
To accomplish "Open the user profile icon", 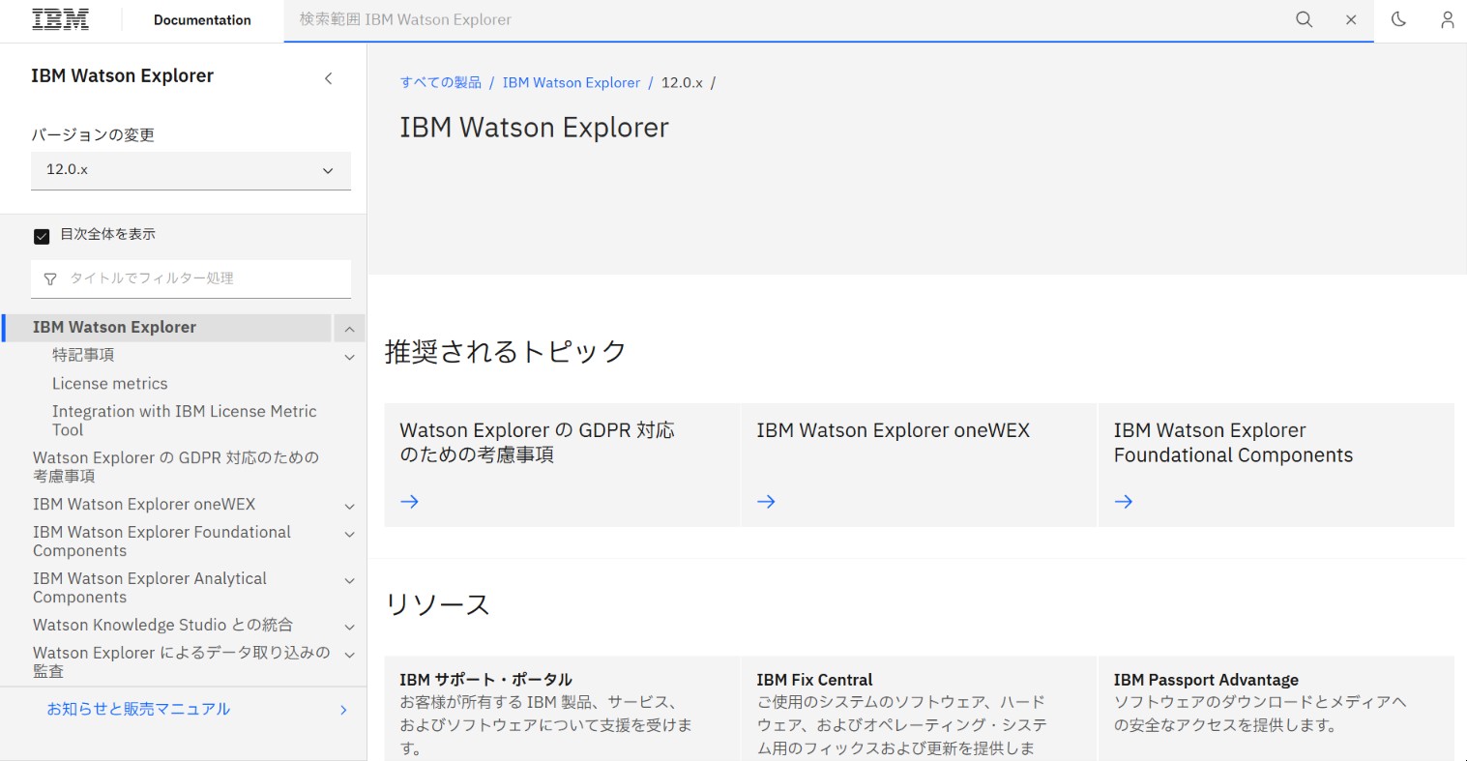I will point(1447,19).
